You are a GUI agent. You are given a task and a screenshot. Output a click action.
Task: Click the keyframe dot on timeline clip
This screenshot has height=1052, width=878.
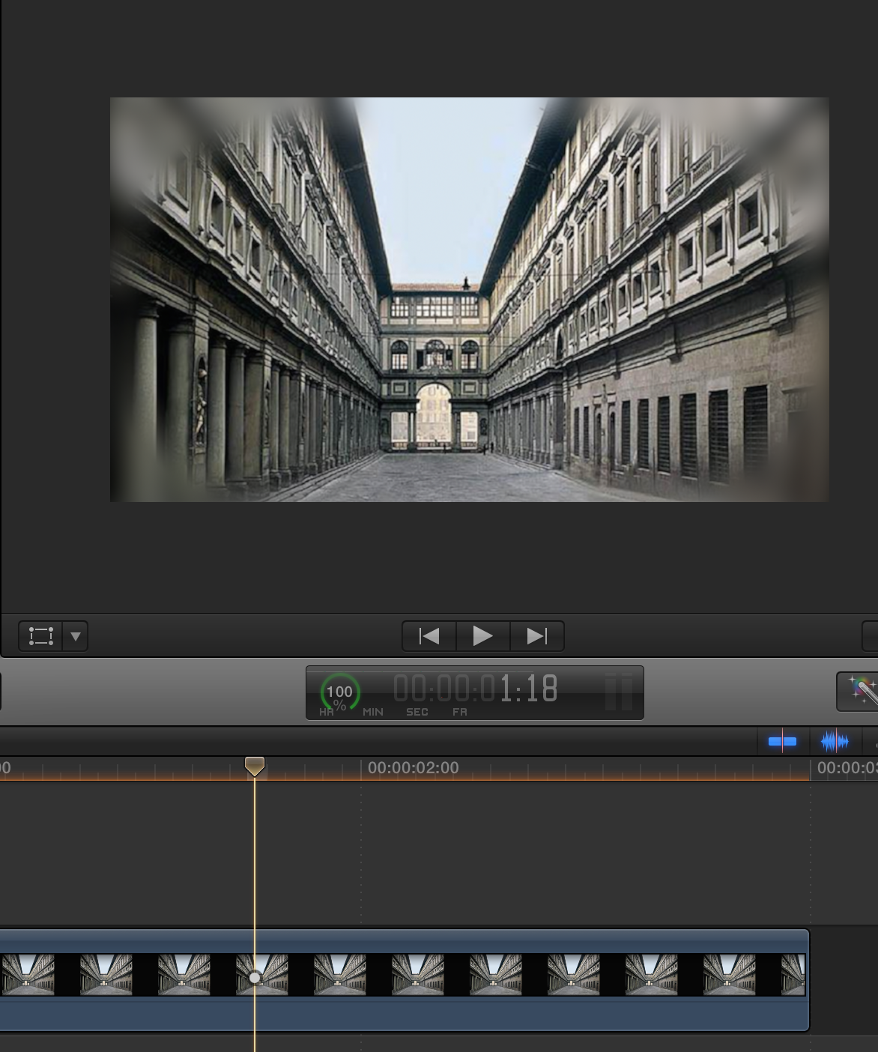pos(255,978)
